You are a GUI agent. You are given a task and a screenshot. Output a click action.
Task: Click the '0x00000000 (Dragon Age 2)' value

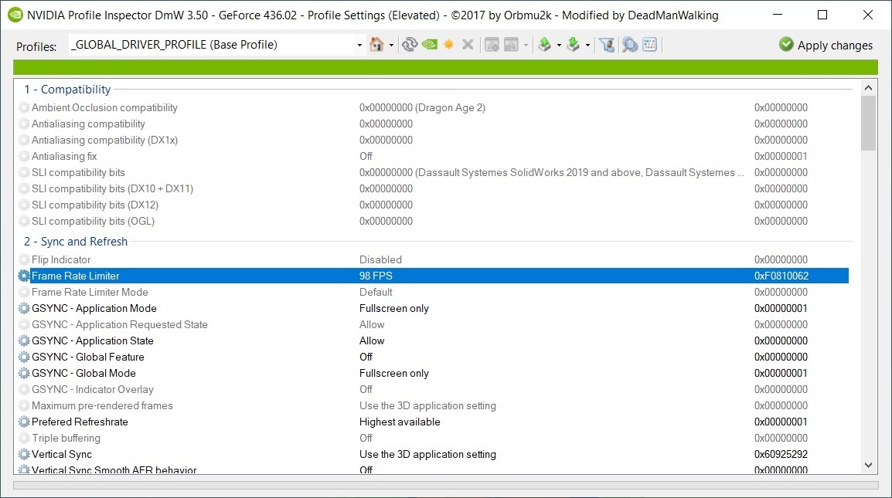[422, 107]
